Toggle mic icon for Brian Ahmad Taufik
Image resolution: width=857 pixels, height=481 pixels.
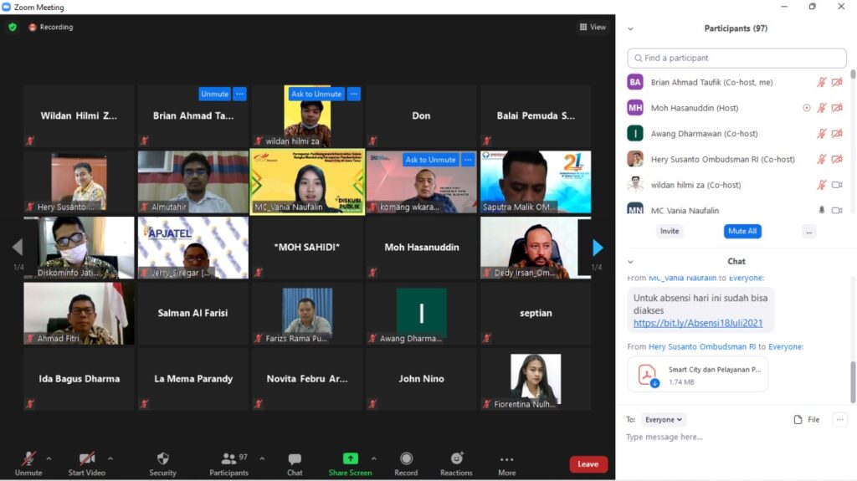click(822, 83)
